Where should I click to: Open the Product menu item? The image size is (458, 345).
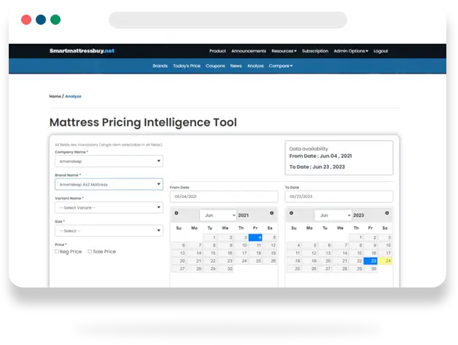coord(217,51)
